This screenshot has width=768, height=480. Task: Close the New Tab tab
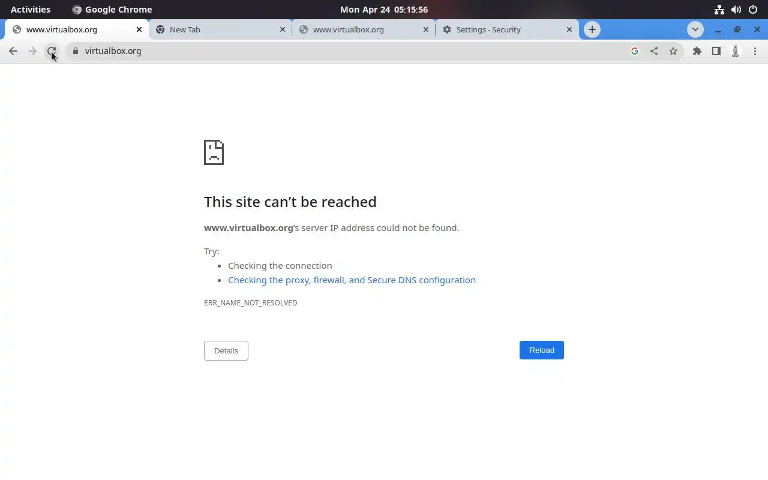click(283, 29)
